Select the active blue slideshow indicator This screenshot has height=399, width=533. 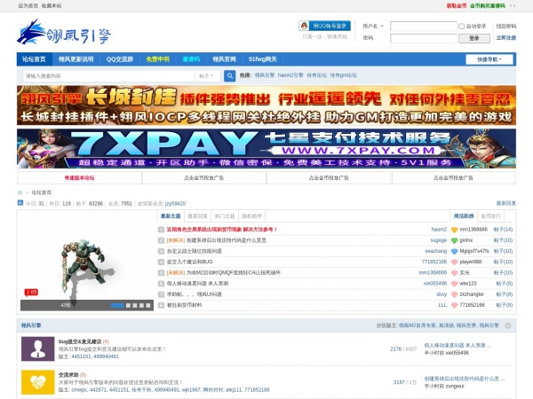(117, 305)
